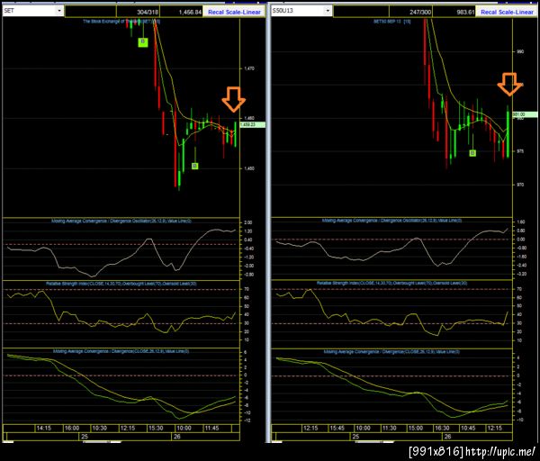Click the 990 price axis label on S50U13
The height and width of the screenshot is (461, 540).
coord(520,51)
